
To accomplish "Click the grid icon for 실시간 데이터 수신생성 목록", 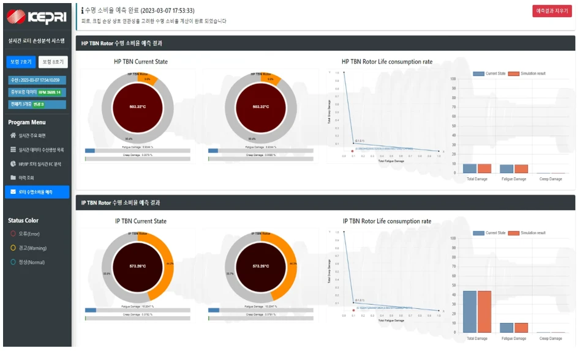I will (x=13, y=150).
